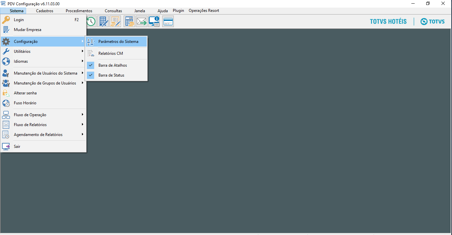Choose Alterar senha
452x235 pixels.
(43, 93)
